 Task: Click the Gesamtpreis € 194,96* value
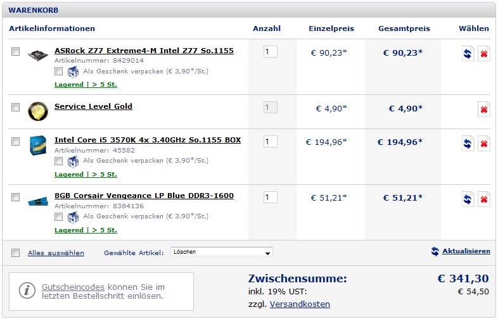400,142
